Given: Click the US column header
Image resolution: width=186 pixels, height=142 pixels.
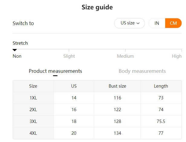Looking at the screenshot, I should [x=74, y=86].
